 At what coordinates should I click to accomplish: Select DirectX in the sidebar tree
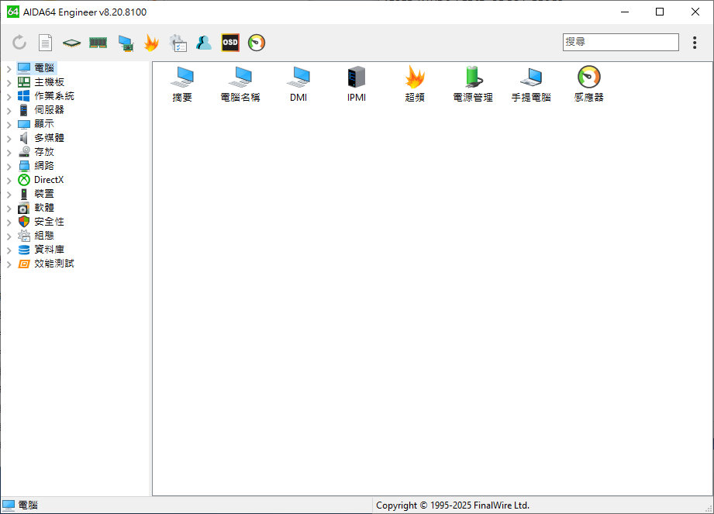49,180
